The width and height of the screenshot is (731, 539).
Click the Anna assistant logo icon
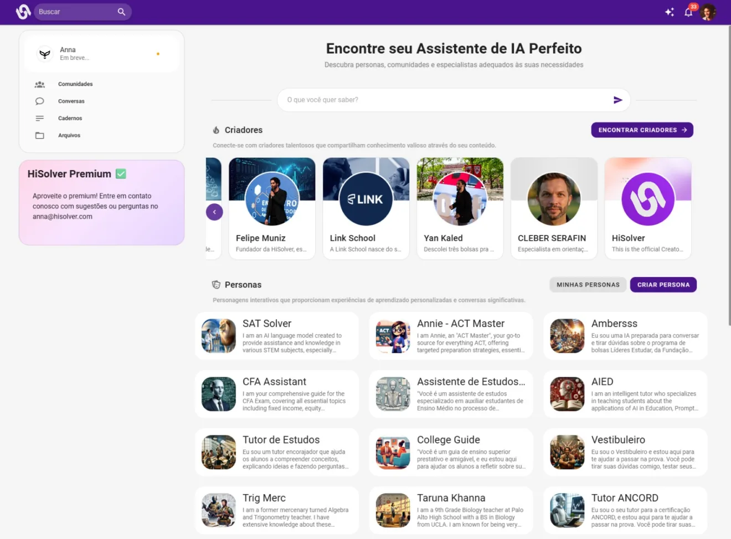coord(45,54)
